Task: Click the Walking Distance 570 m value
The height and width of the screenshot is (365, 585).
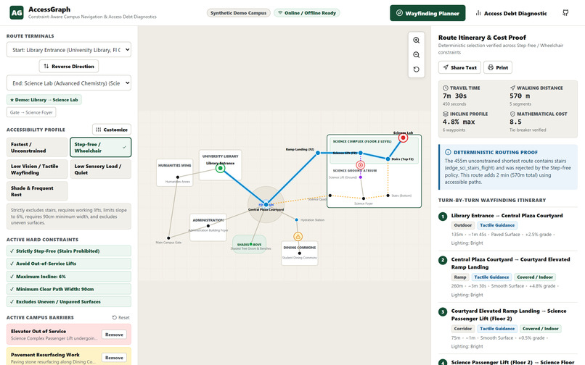Action: (x=520, y=96)
